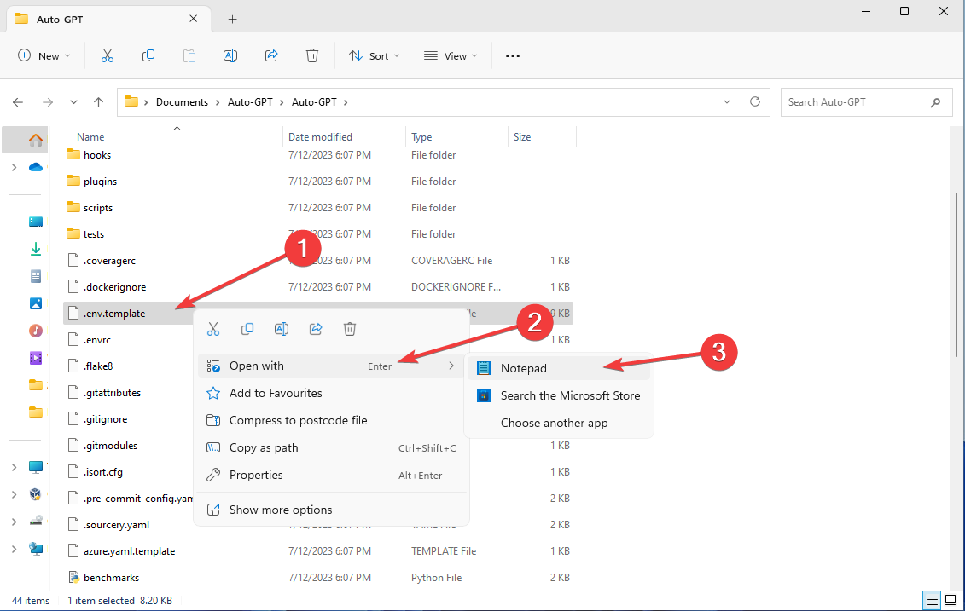Click the Delete trash icon in the top toolbar

click(x=312, y=56)
